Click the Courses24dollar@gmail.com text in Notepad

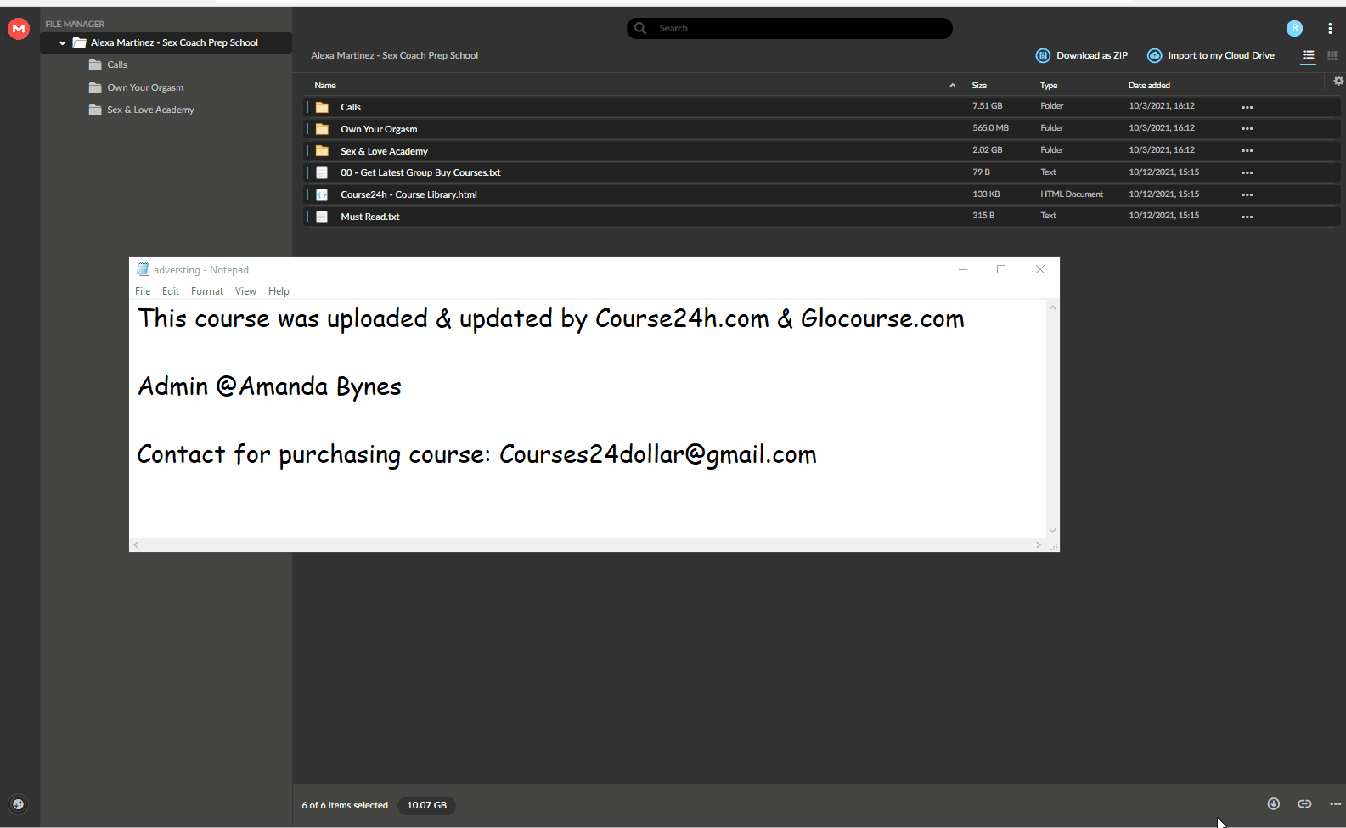(658, 454)
